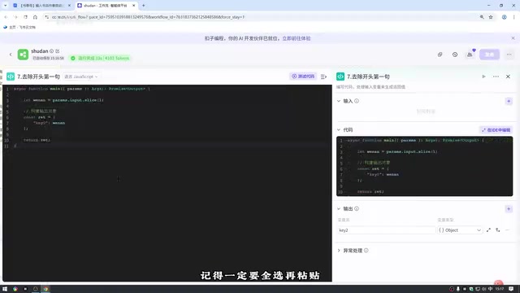Select the shudan workflow browser tab
Screen dimensions: 520x293
point(106,6)
